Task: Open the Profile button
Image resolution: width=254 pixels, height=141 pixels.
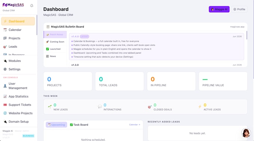Action: click(239, 9)
